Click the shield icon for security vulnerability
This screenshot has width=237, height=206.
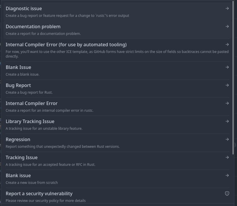pos(227,193)
